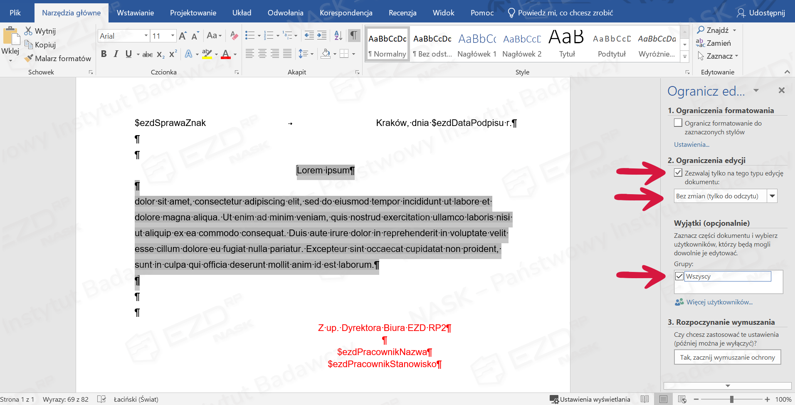The image size is (795, 405).
Task: Toggle show paragraph marks button
Action: [x=353, y=36]
